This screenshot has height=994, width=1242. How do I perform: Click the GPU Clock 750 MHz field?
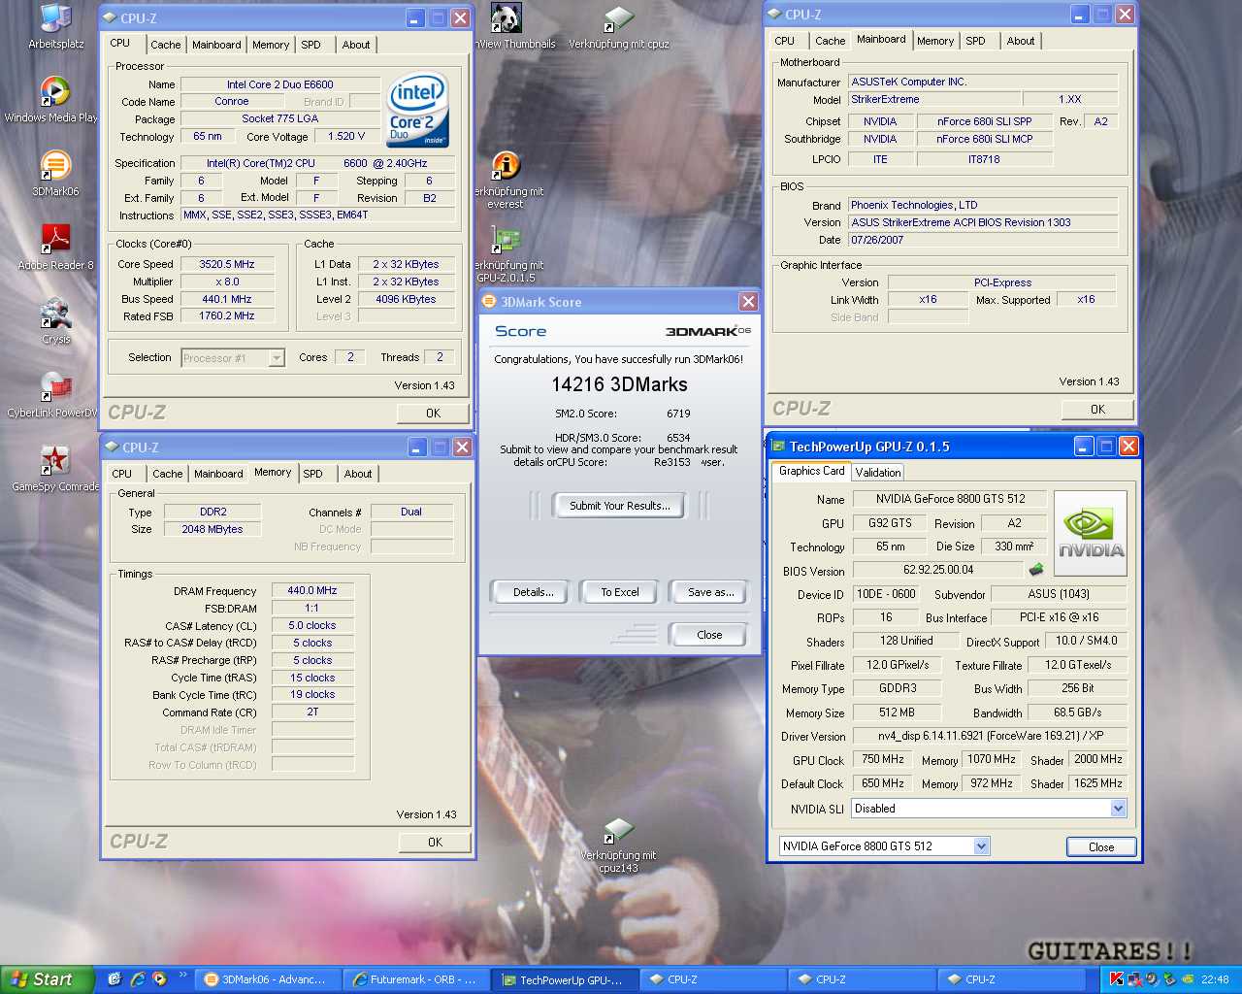[x=883, y=759]
